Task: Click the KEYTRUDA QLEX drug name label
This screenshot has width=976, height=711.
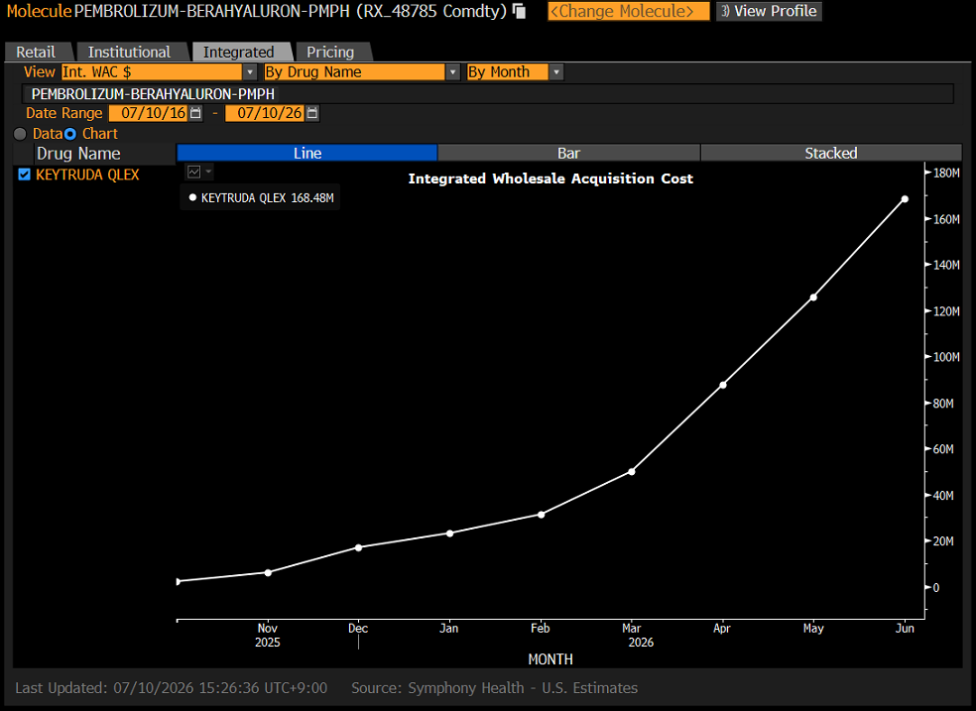Action: click(x=87, y=175)
